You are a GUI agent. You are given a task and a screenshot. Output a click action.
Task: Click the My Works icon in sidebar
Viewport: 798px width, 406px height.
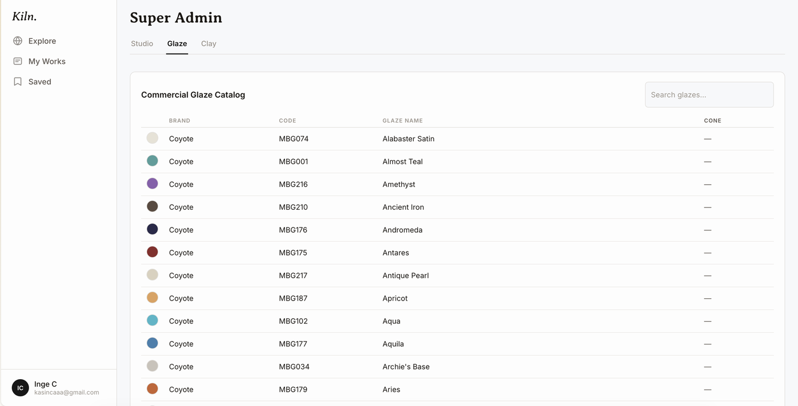18,61
